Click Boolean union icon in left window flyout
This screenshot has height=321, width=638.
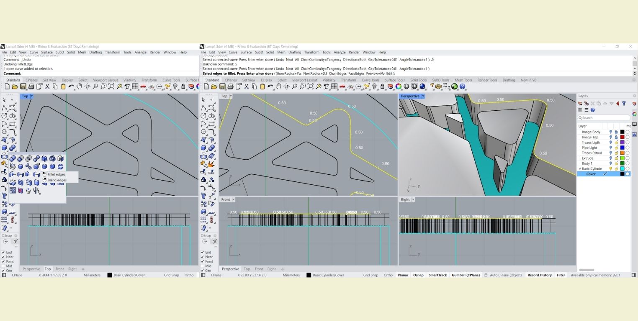[x=13, y=158]
